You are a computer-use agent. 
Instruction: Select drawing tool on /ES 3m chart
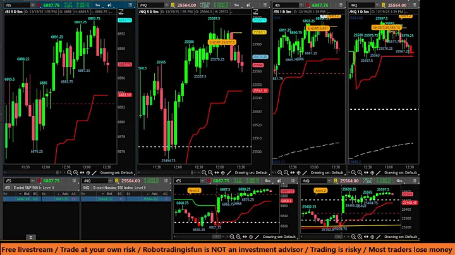tap(305, 172)
